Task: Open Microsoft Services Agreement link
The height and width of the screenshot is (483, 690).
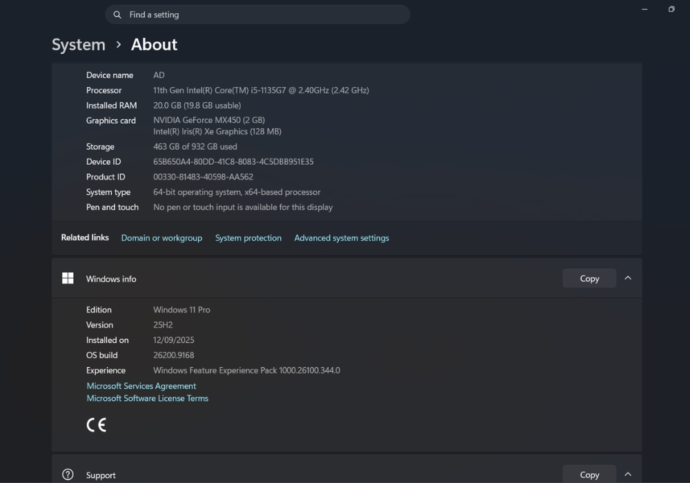Action: [141, 386]
